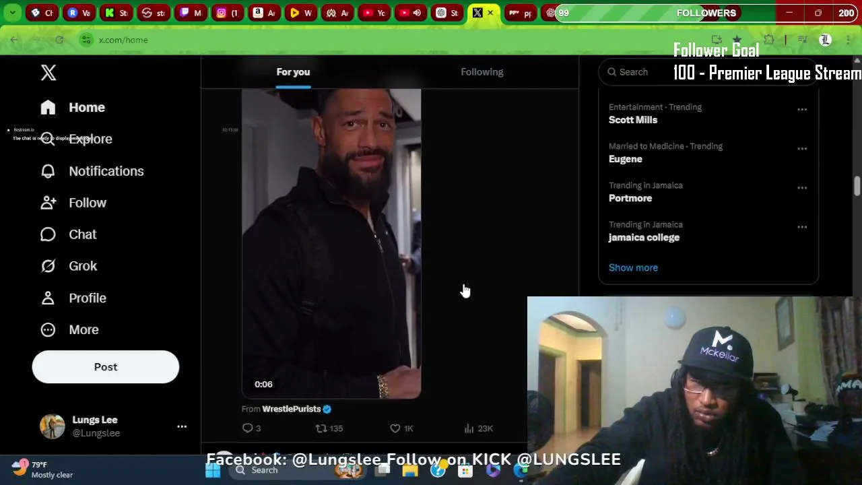The image size is (862, 485).
Task: Open the More menu in sidebar
Action: click(x=69, y=329)
